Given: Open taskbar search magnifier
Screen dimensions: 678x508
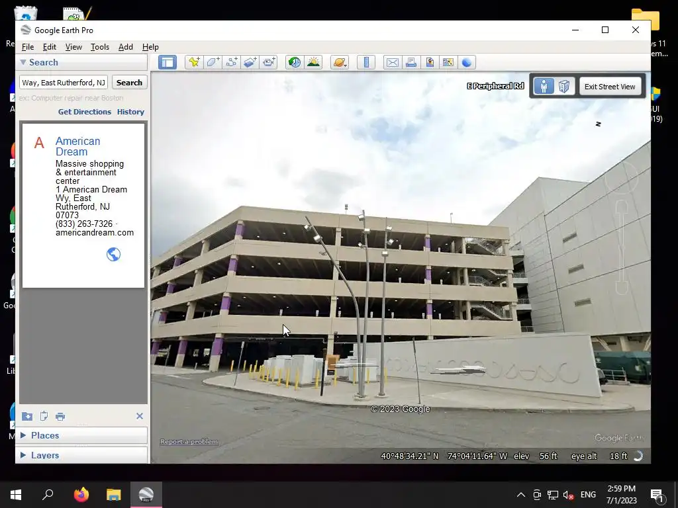Looking at the screenshot, I should (x=48, y=495).
